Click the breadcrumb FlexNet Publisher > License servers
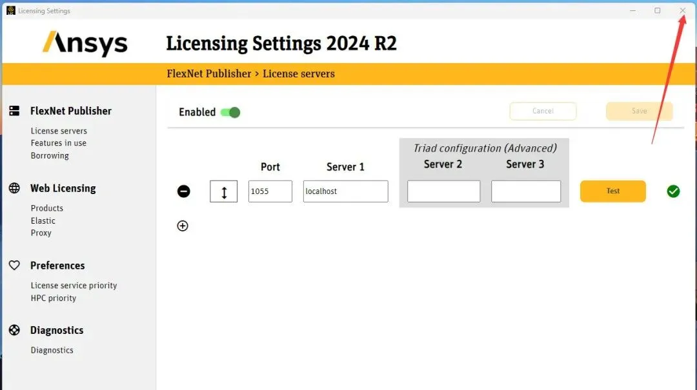 (x=250, y=73)
